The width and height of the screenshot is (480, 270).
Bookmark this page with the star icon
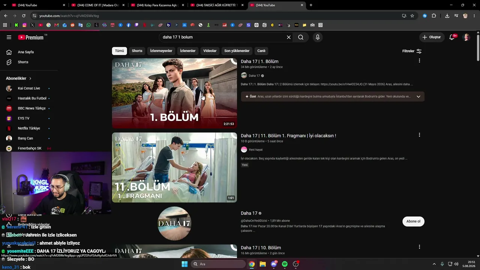pyautogui.click(x=412, y=16)
